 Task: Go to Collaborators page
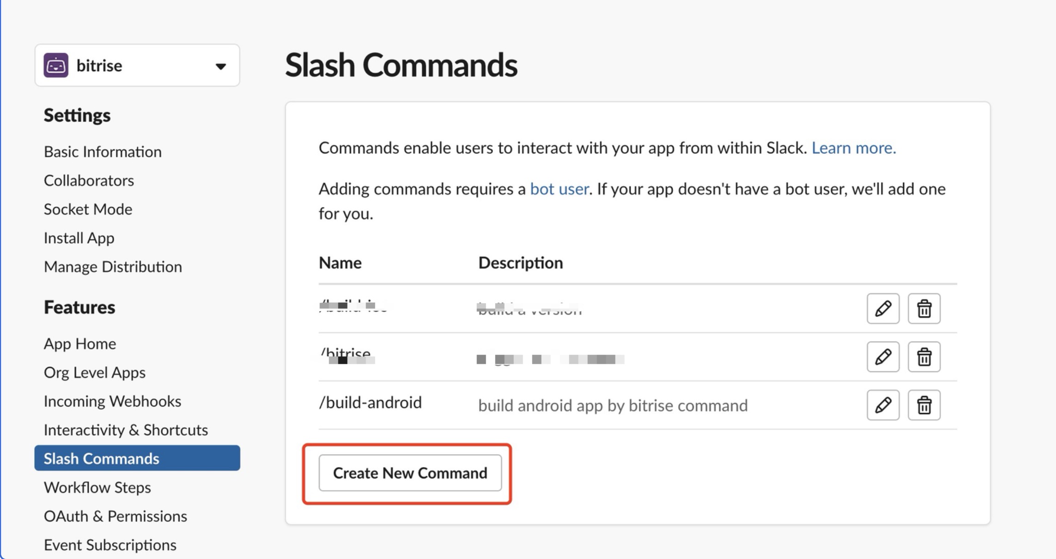pos(89,180)
